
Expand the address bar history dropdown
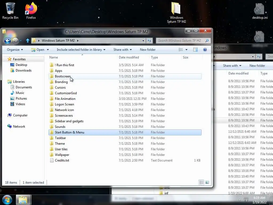coord(143,41)
